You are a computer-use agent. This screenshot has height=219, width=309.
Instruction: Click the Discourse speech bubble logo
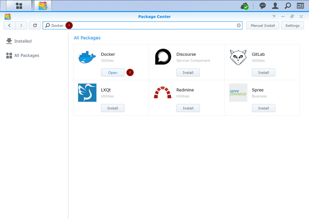[x=163, y=57]
